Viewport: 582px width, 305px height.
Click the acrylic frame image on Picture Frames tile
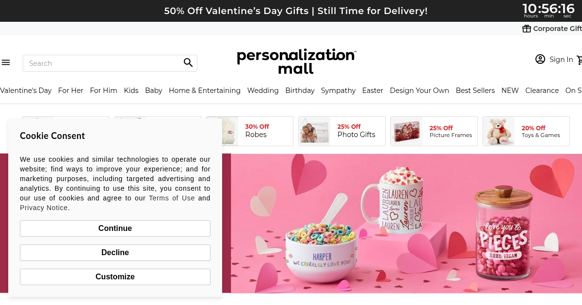pyautogui.click(x=406, y=131)
